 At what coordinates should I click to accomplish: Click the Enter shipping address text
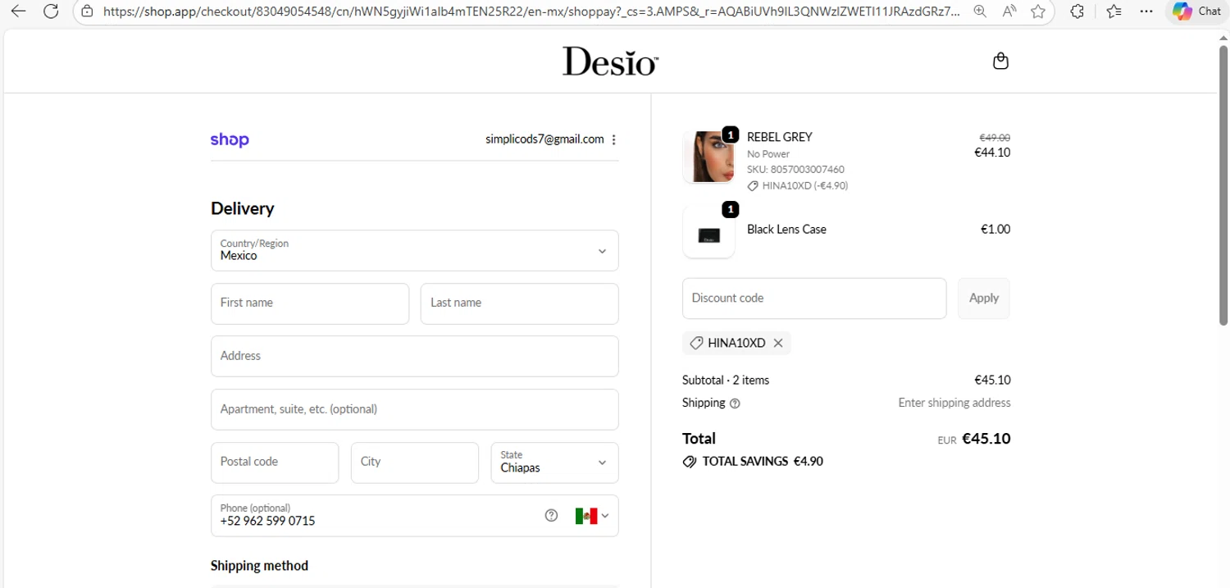[954, 403]
